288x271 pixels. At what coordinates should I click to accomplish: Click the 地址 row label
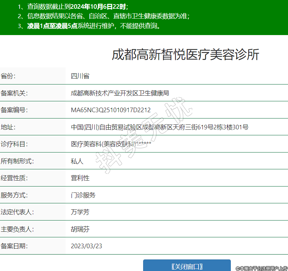click(x=8, y=127)
